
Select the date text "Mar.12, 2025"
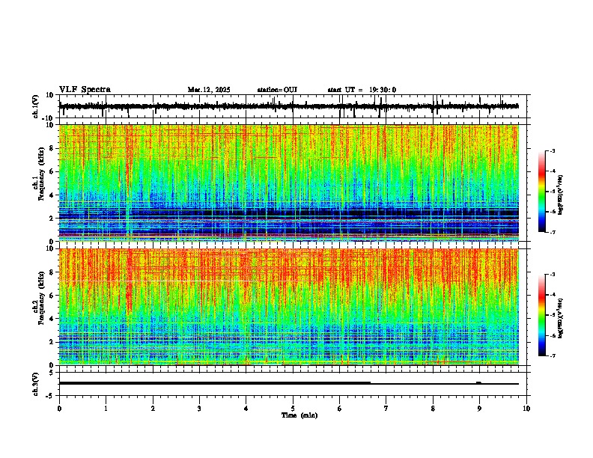point(209,90)
